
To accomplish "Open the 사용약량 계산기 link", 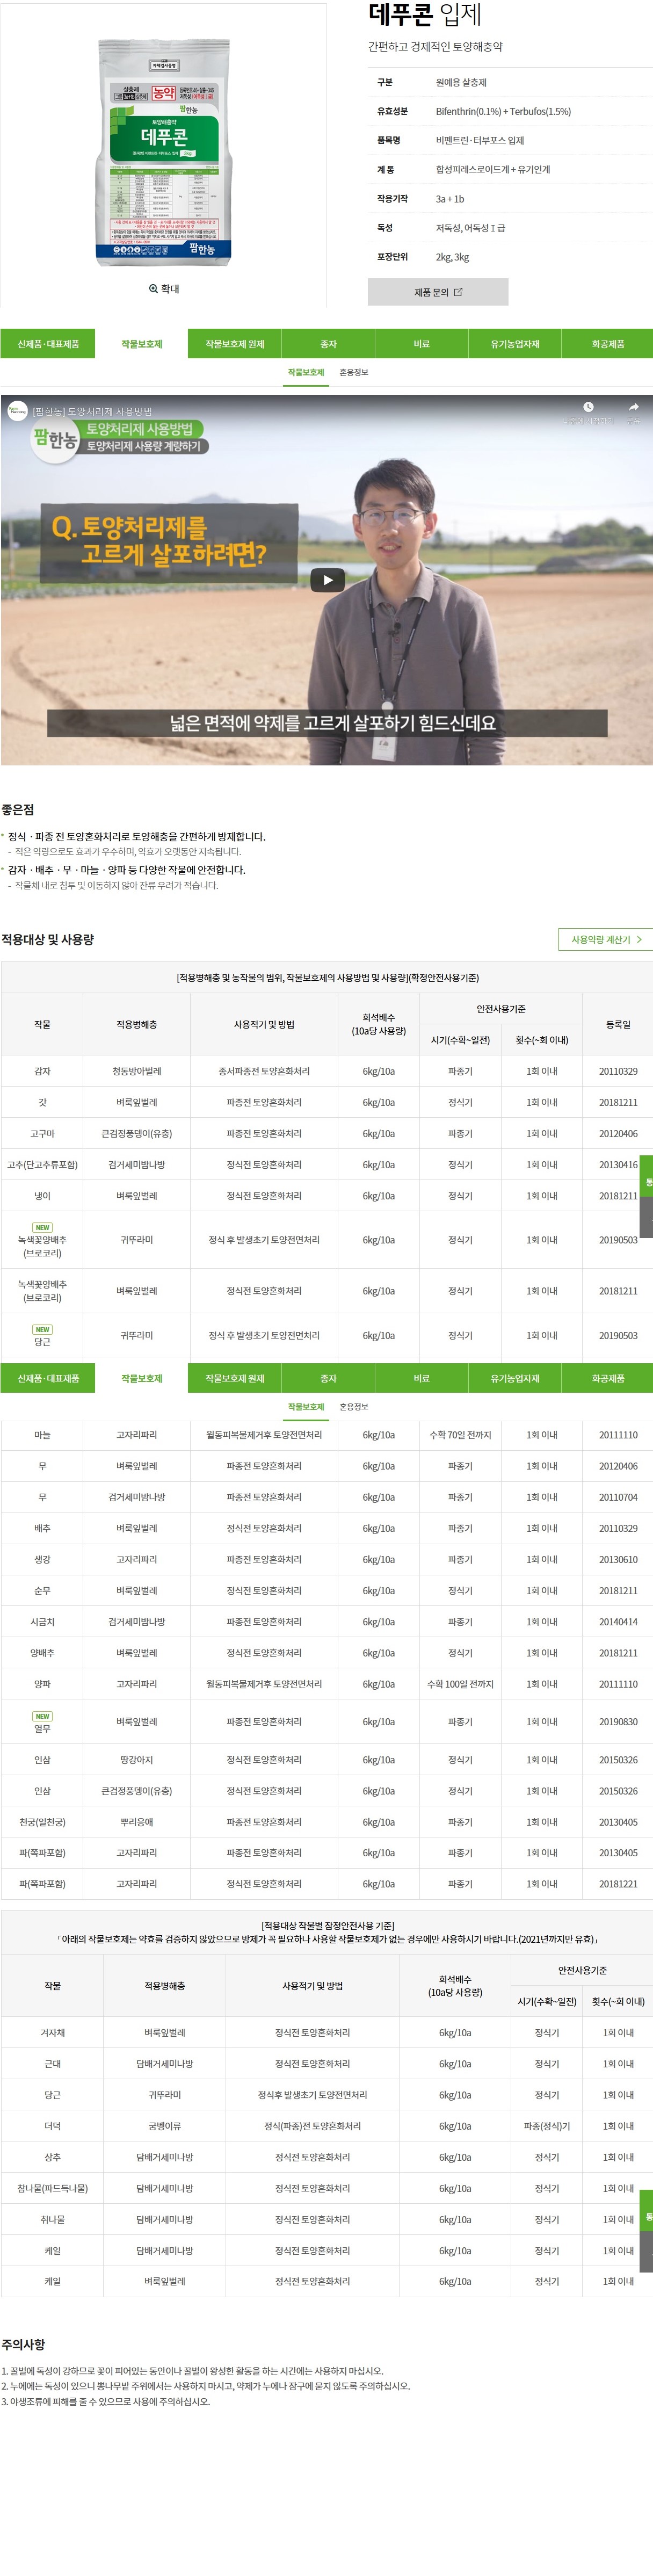I will point(605,940).
